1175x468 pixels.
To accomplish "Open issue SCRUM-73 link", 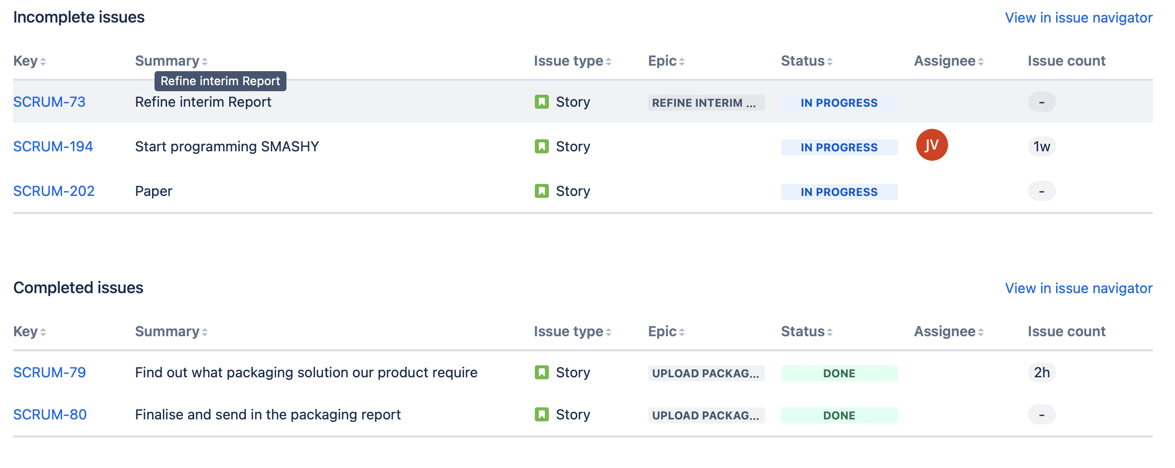I will point(49,102).
